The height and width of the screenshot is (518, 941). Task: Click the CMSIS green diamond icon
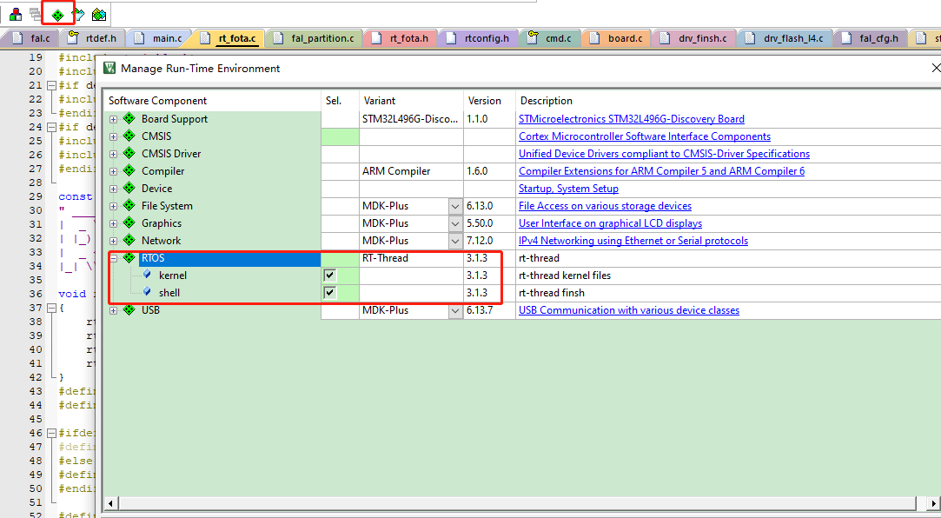click(129, 136)
